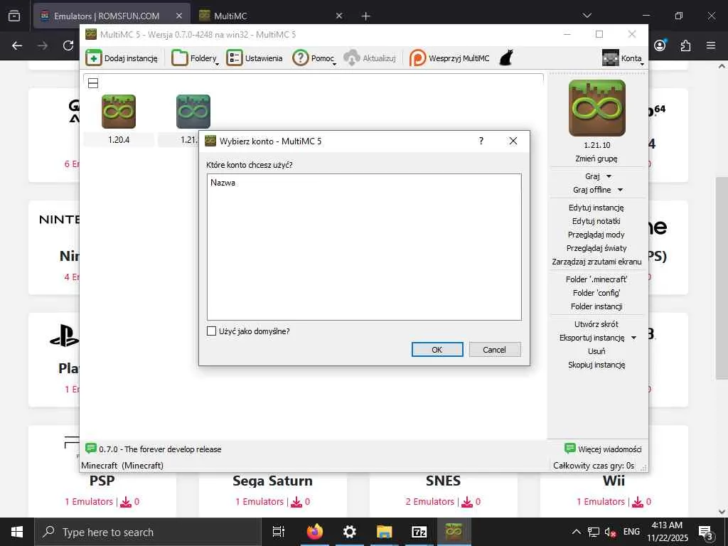Viewport: 728px width, 546px height.
Task: Open Task View on the taskbar
Action: pos(279,532)
